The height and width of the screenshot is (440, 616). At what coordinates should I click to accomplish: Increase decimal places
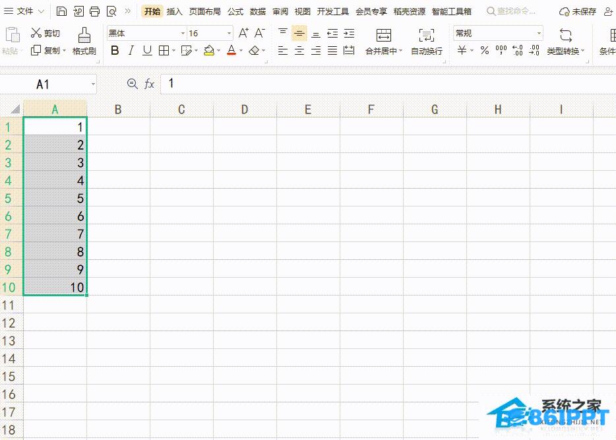518,50
